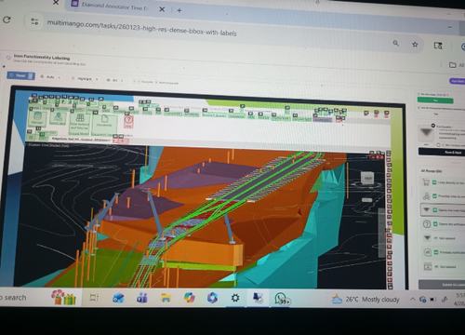
Task: Select the 'Opens the main help' triangle row
Action: [443, 210]
